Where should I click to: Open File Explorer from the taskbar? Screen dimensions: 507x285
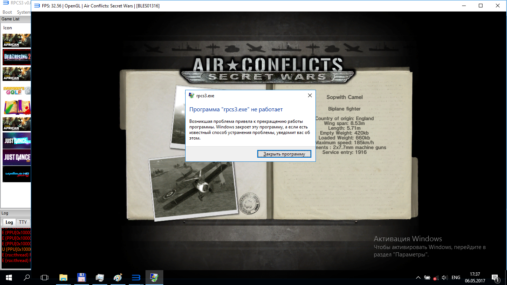pyautogui.click(x=63, y=277)
